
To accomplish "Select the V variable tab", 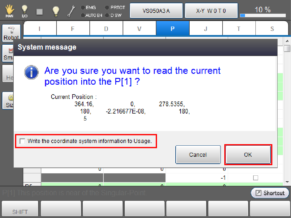I will (x=139, y=29).
